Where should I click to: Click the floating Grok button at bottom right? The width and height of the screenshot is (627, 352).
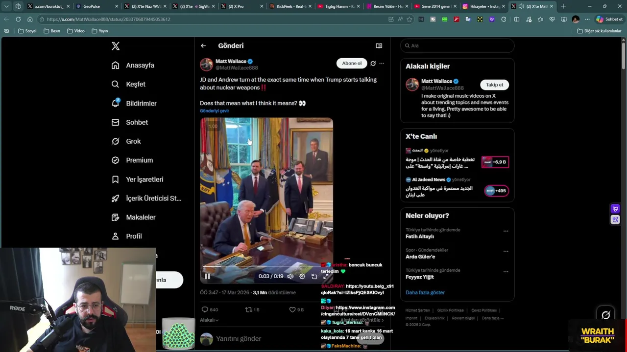[606, 315]
